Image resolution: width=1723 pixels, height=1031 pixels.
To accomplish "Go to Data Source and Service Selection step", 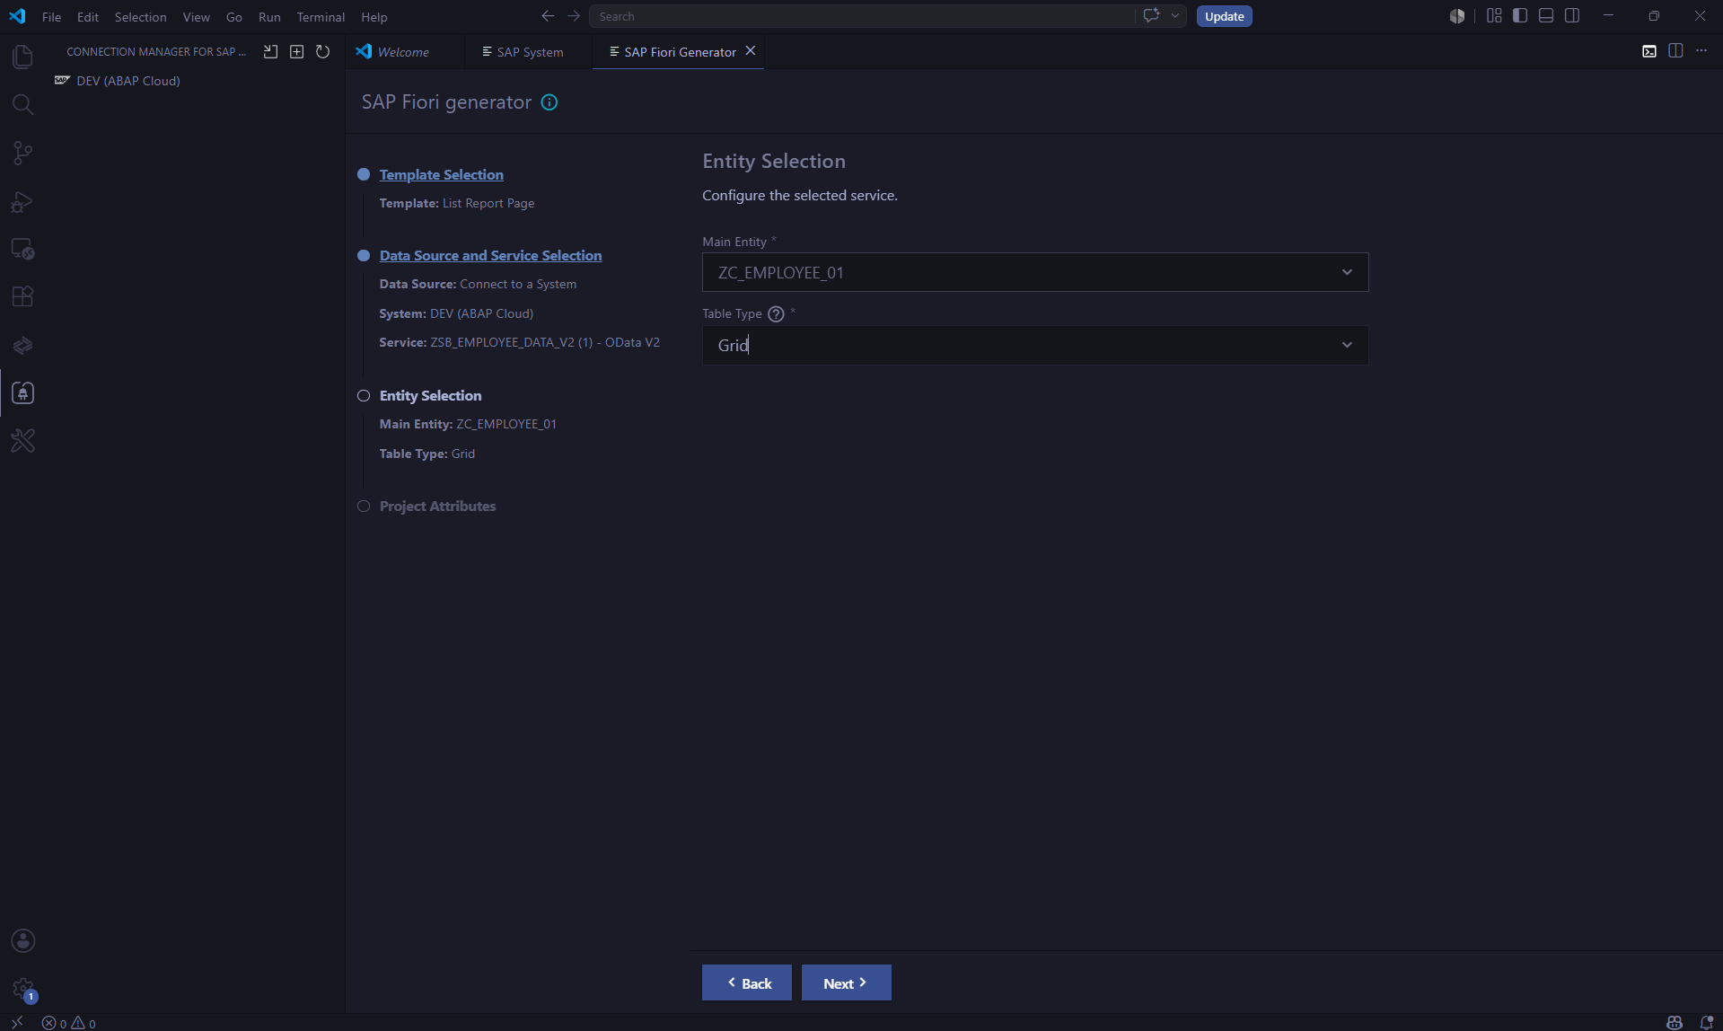I will [490, 255].
